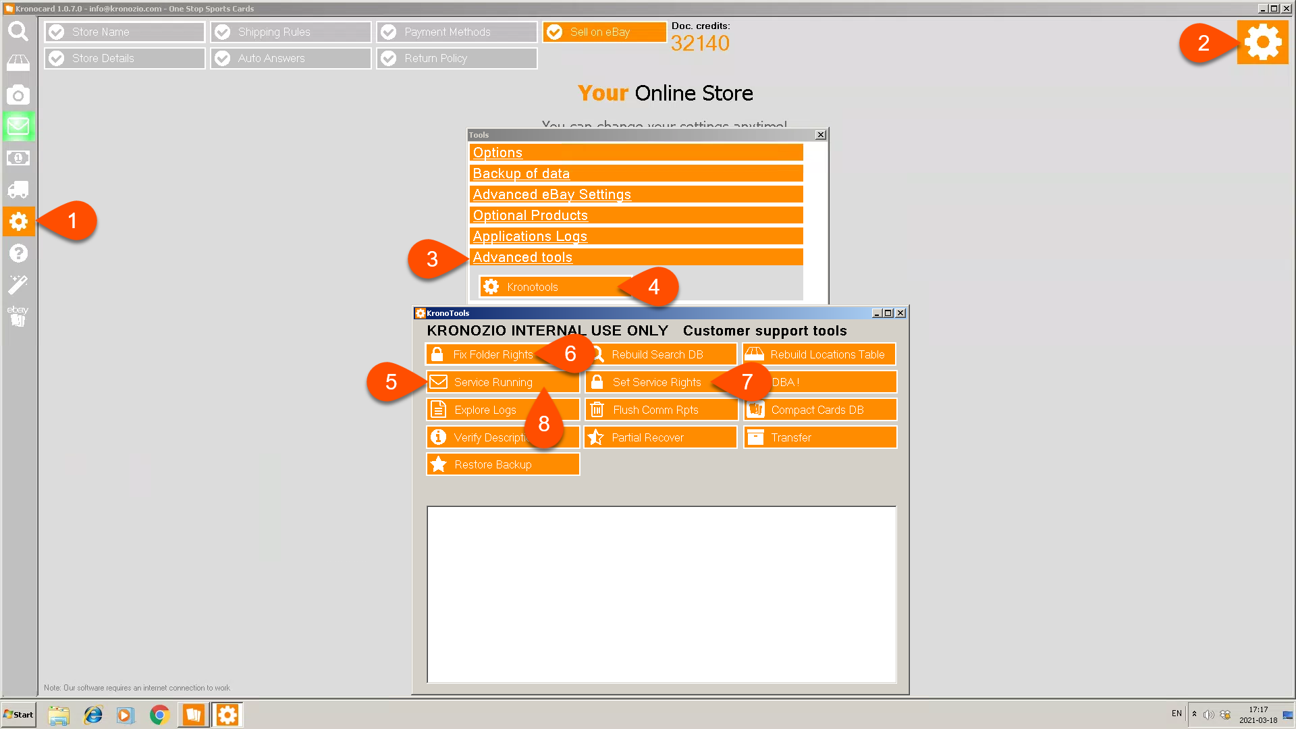Launch Internet Explorer from the taskbar
The image size is (1296, 729).
point(92,715)
